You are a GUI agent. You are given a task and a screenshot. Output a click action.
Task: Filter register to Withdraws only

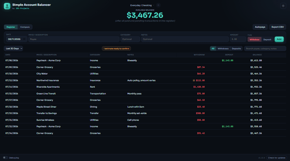[x=223, y=48]
